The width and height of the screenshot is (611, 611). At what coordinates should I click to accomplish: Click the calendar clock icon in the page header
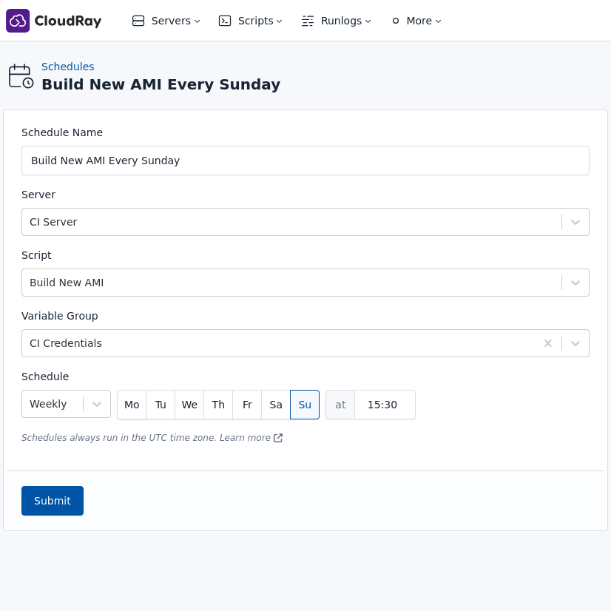click(21, 75)
